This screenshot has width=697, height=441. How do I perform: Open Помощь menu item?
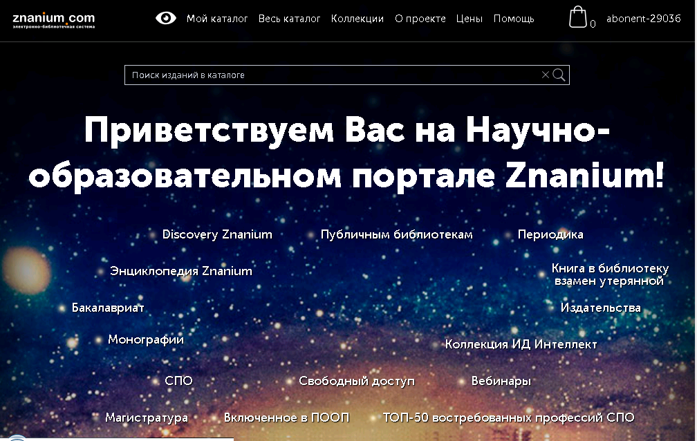[x=514, y=19]
